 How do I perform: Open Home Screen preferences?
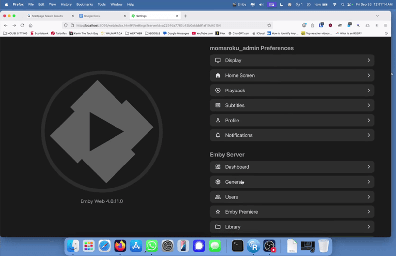click(292, 75)
